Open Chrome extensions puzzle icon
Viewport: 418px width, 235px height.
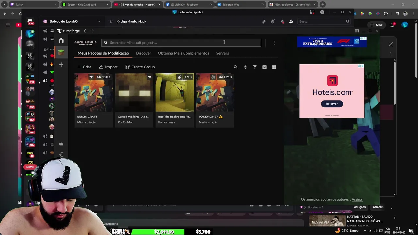coord(386,14)
